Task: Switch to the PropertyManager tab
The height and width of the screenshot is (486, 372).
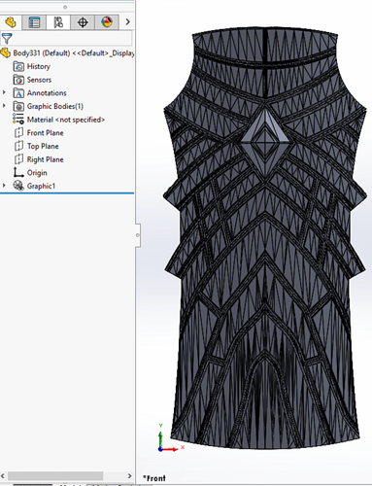Action: 34,22
